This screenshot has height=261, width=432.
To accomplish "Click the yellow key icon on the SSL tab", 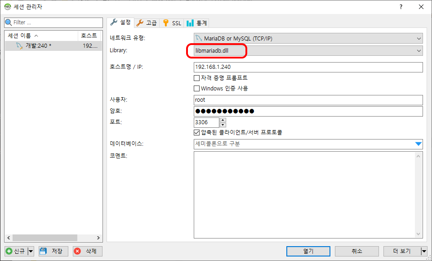I will click(x=166, y=22).
